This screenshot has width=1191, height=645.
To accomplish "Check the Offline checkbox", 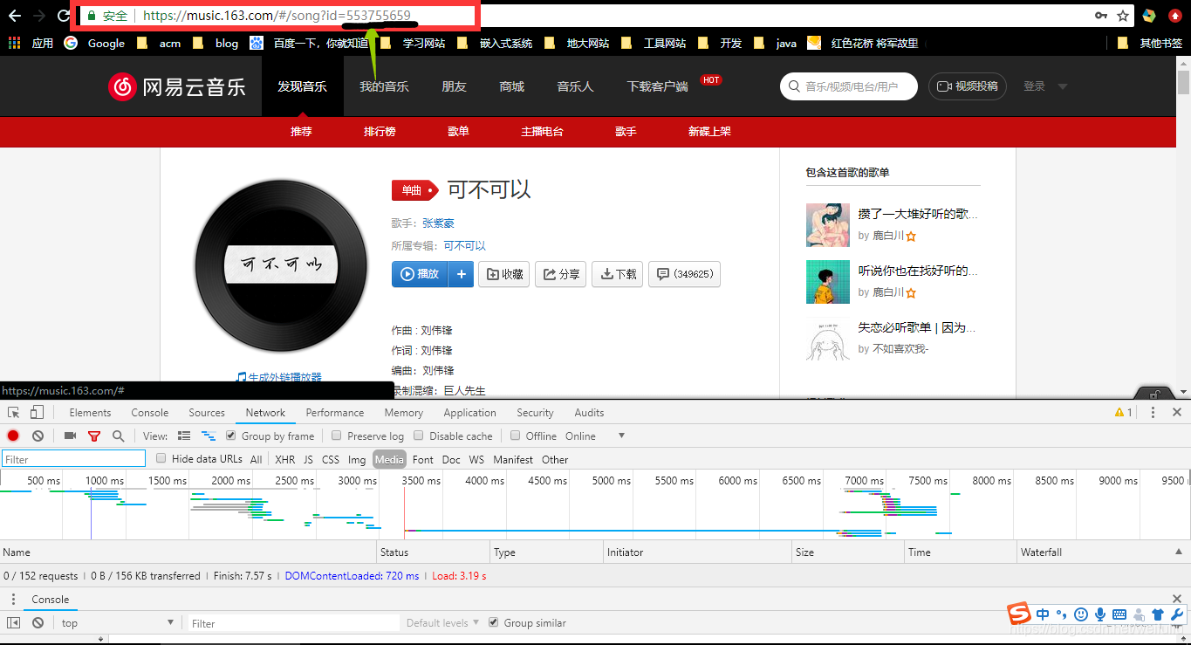I will coord(516,436).
